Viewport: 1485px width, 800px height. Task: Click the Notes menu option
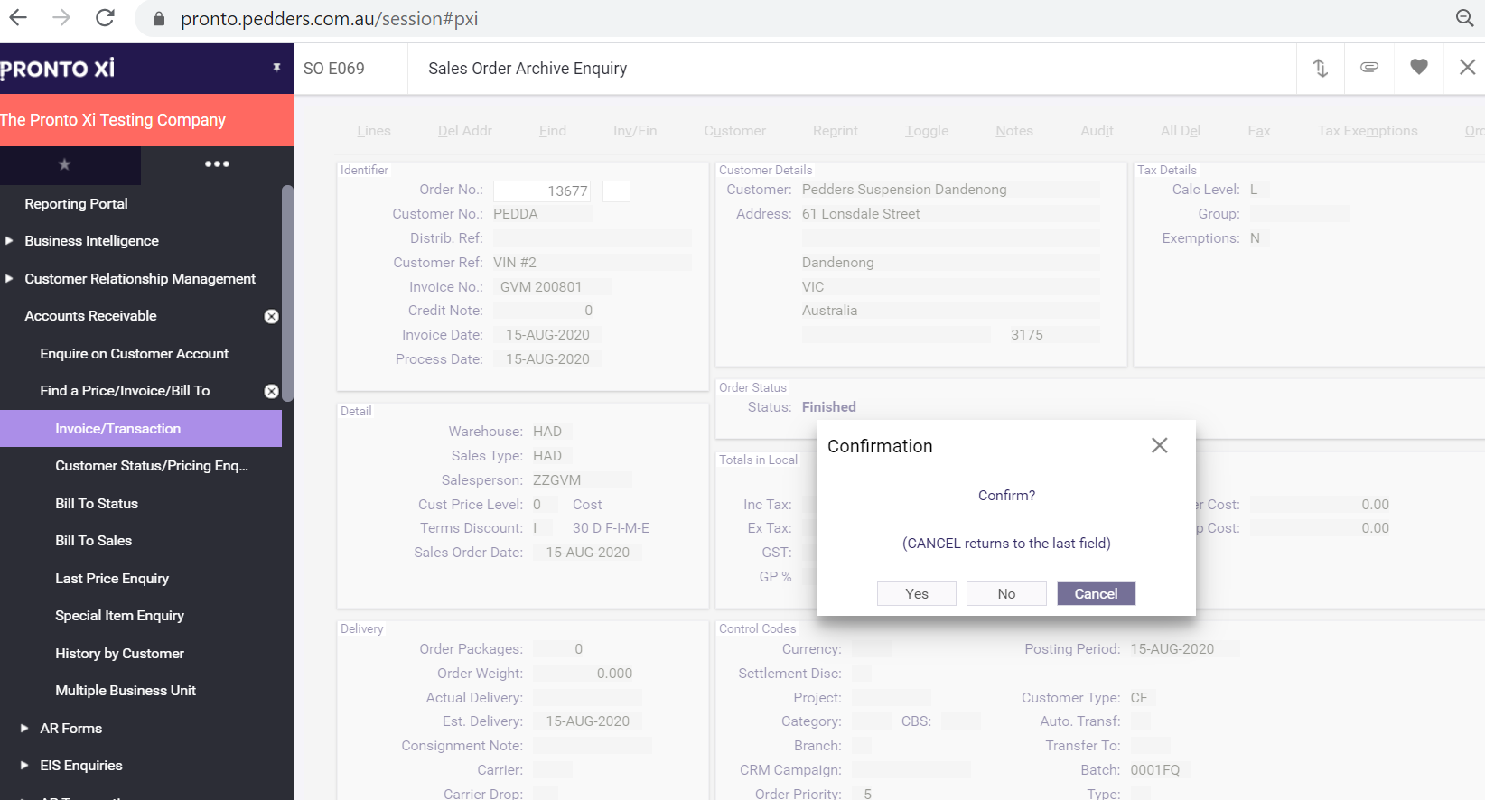coord(1014,131)
